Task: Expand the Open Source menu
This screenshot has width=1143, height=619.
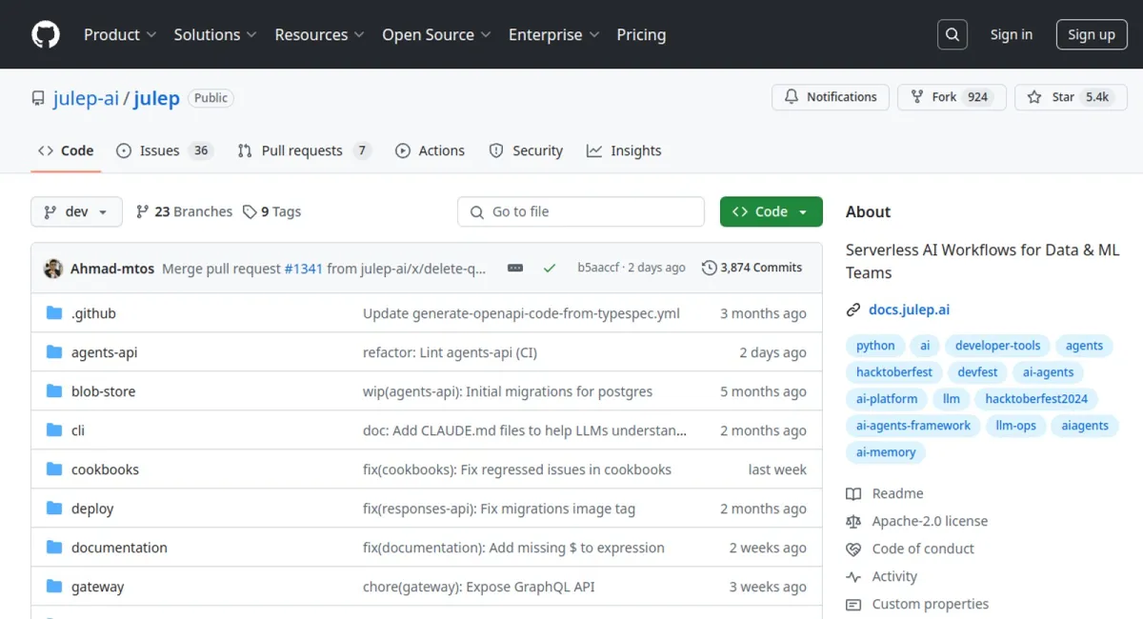Action: click(x=437, y=34)
